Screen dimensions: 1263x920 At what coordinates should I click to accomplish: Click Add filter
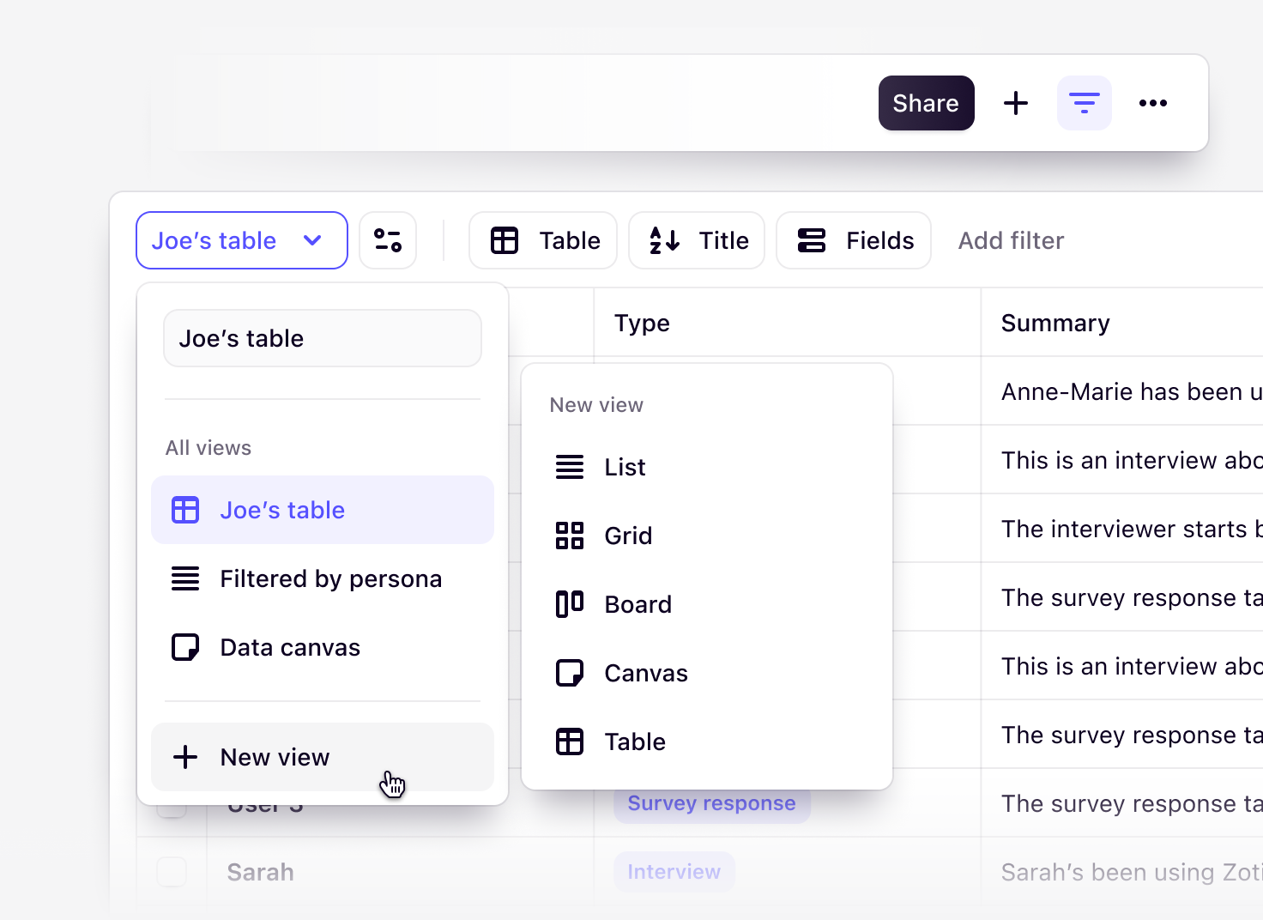(1011, 240)
